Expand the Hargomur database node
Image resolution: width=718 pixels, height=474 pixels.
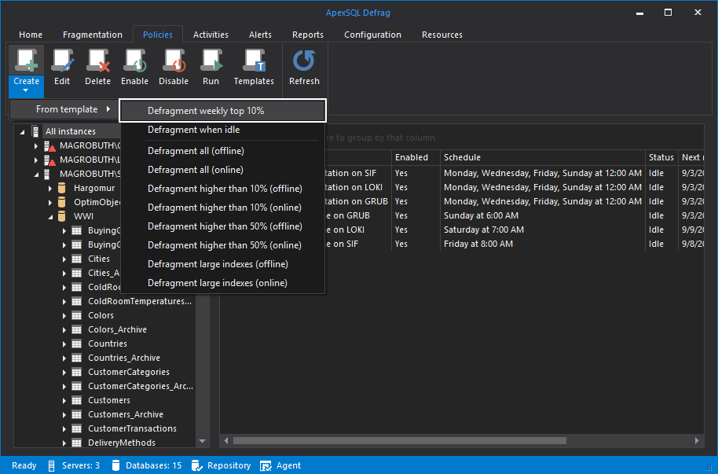pos(50,189)
